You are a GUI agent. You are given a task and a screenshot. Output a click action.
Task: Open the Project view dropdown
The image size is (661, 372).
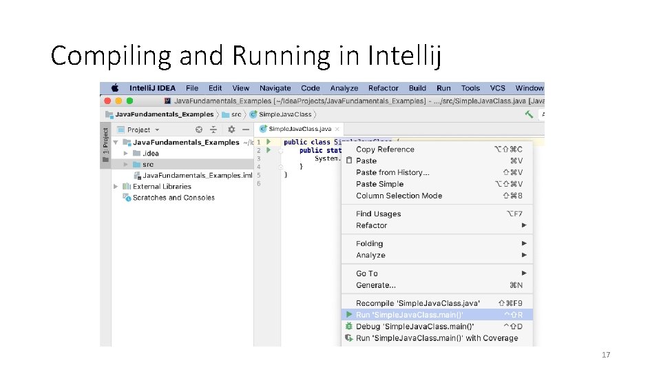pyautogui.click(x=157, y=130)
